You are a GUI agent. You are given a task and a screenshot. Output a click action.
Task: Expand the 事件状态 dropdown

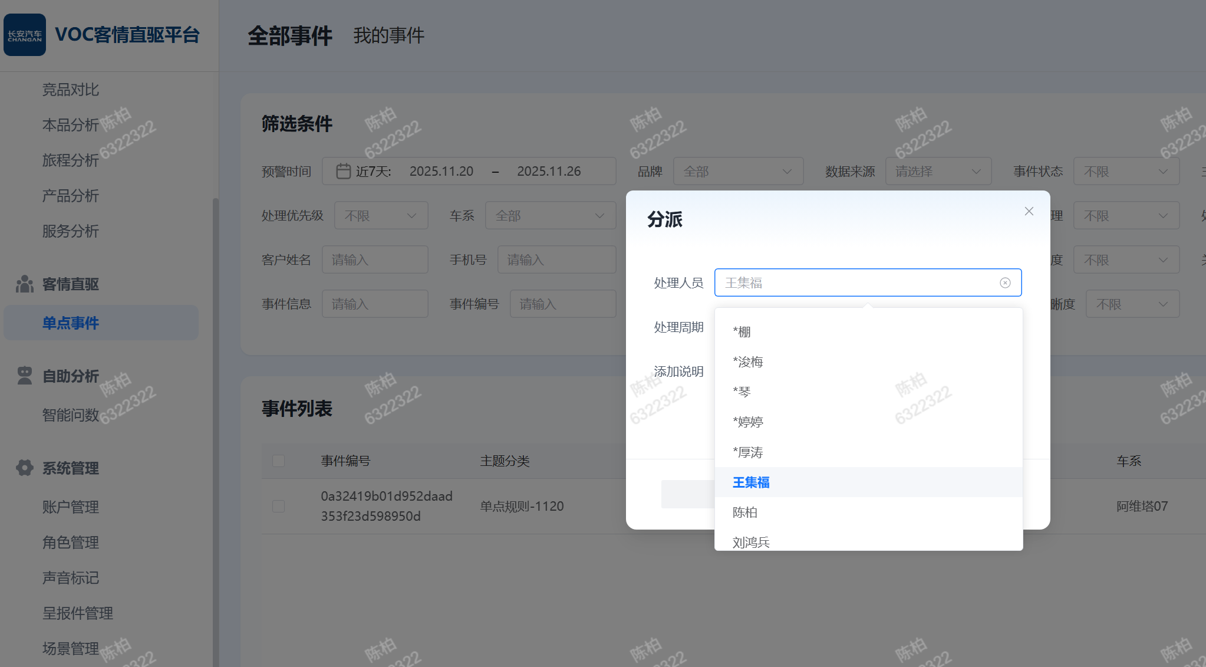pos(1126,171)
